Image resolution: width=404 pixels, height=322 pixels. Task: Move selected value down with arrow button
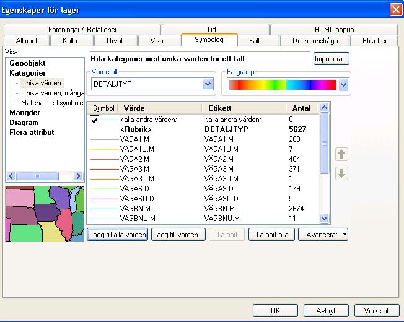tap(341, 173)
